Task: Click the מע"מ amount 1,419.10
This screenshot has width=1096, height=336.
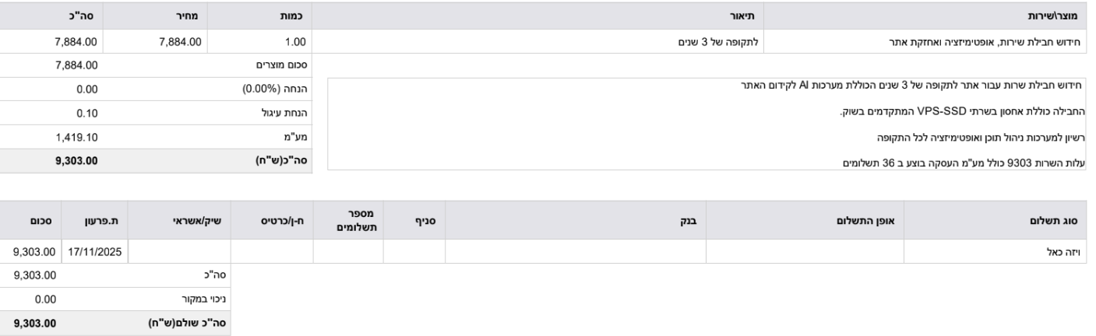Action: pos(77,138)
